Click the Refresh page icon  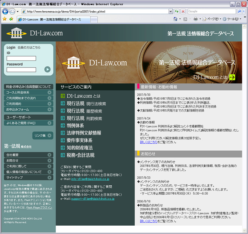point(176,11)
